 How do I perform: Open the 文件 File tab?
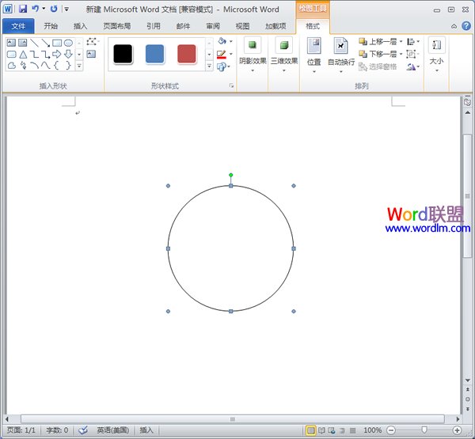(x=18, y=26)
